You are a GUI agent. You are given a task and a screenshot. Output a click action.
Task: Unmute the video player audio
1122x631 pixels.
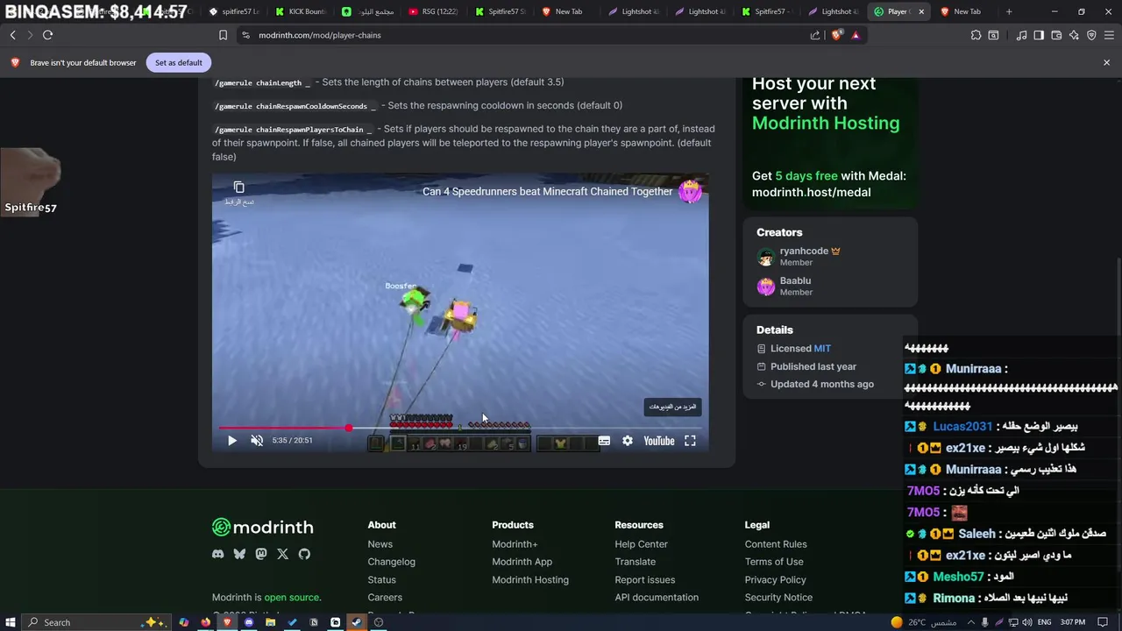coord(257,441)
